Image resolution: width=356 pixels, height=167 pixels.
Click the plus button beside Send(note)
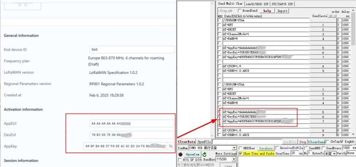[x=330, y=16]
